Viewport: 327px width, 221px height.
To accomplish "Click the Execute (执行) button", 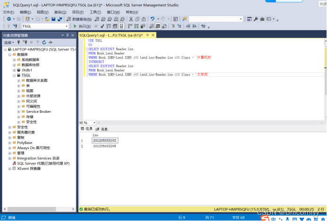I will 82,26.
